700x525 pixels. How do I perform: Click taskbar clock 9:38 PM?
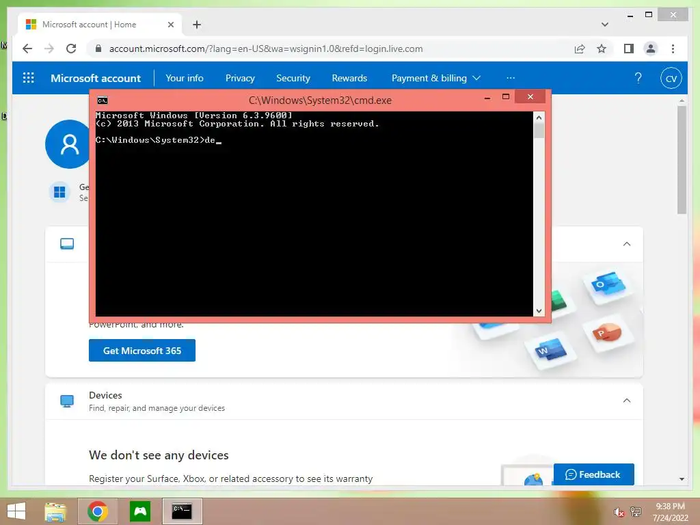670,507
